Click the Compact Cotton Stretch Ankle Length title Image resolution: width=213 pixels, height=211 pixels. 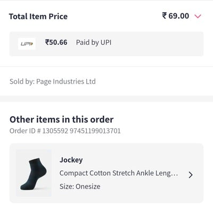119,173
